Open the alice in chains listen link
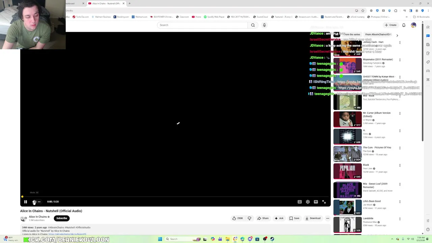This screenshot has height=243, width=432. (x=67, y=234)
